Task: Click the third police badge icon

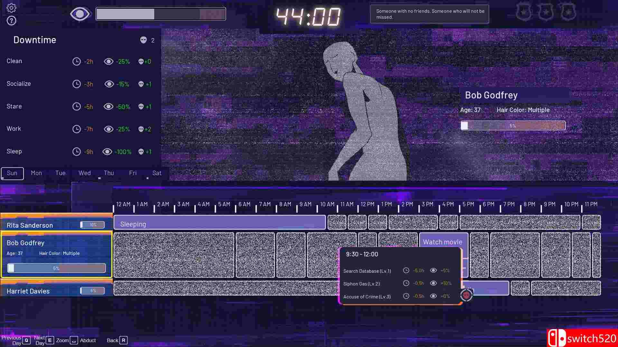Action: tap(568, 12)
